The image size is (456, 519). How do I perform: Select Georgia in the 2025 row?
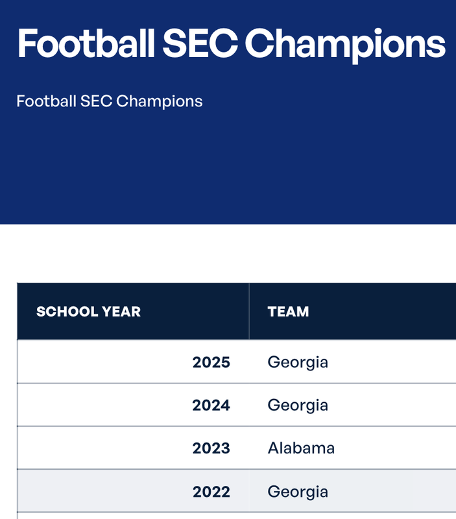(x=298, y=363)
